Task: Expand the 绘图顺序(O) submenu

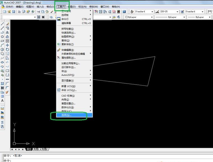Action: click(x=74, y=37)
